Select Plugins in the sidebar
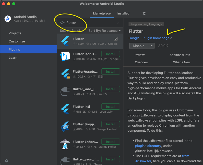Image resolution: width=203 pixels, height=165 pixels. coord(29,49)
